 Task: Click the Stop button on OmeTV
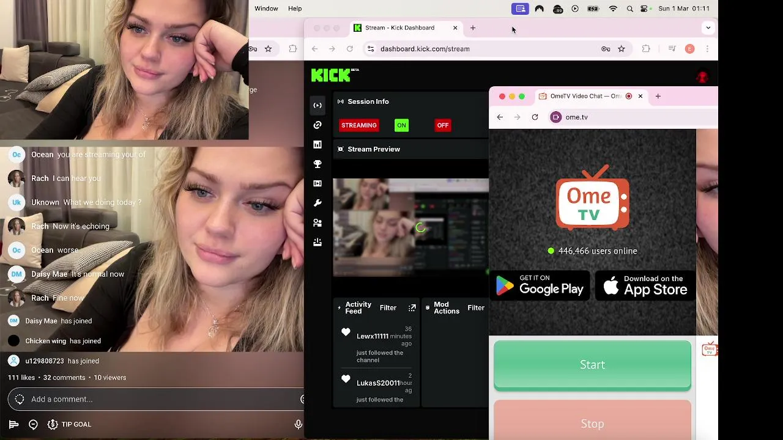[x=592, y=420]
